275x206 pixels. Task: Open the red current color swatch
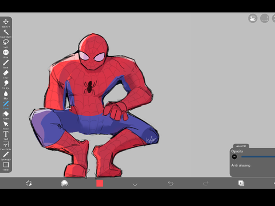(100, 183)
